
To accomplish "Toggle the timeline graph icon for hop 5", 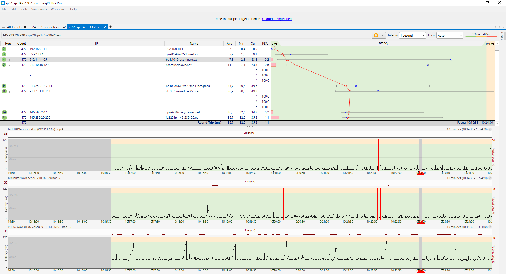I will point(11,65).
